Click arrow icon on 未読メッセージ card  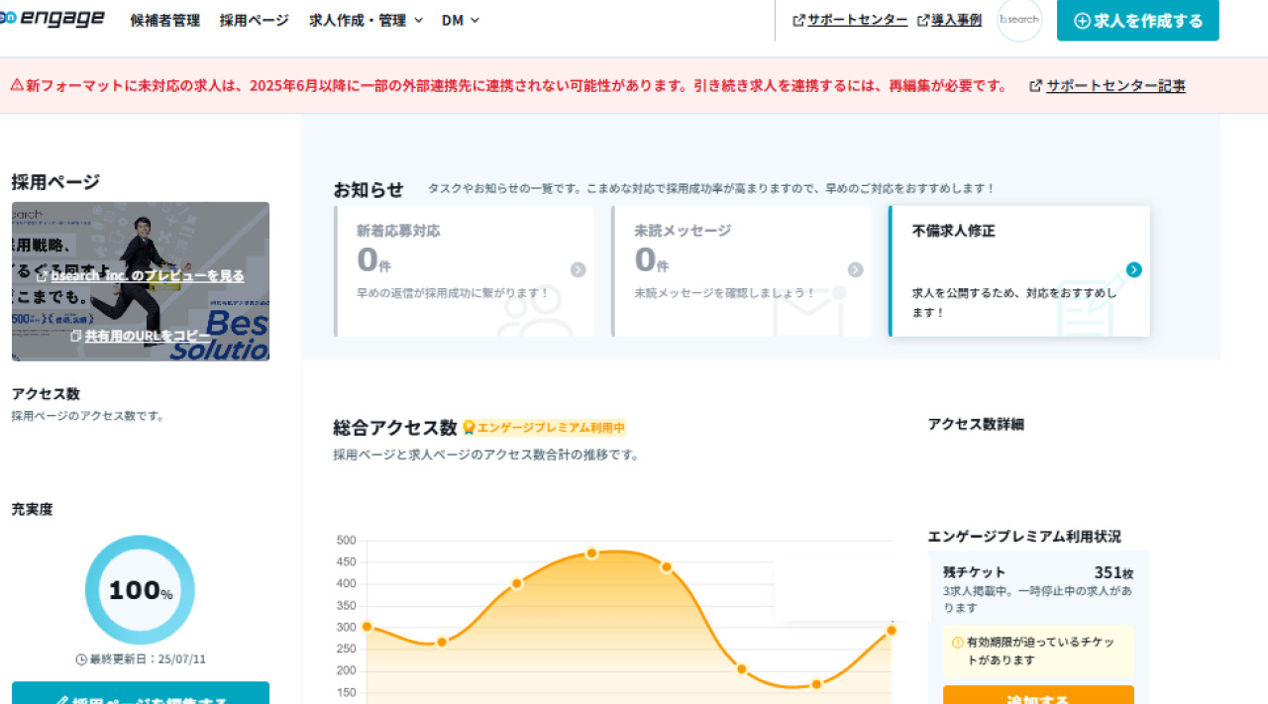pos(855,270)
